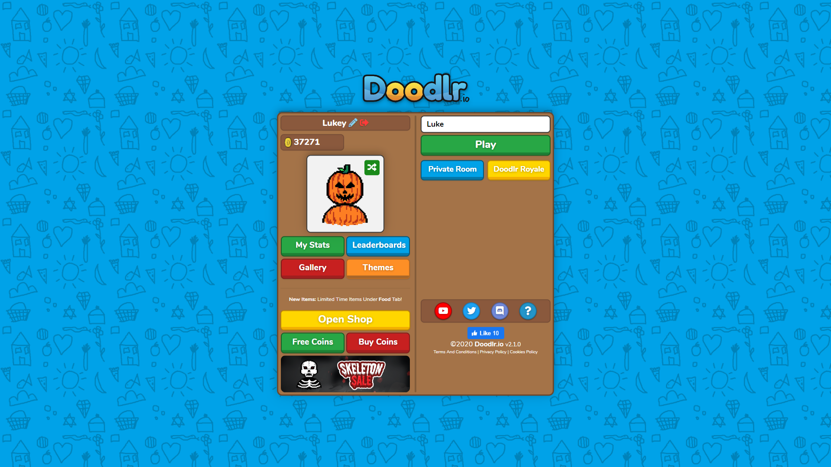Click the pumpkin character avatar thumbnail
This screenshot has height=467, width=831.
(345, 194)
